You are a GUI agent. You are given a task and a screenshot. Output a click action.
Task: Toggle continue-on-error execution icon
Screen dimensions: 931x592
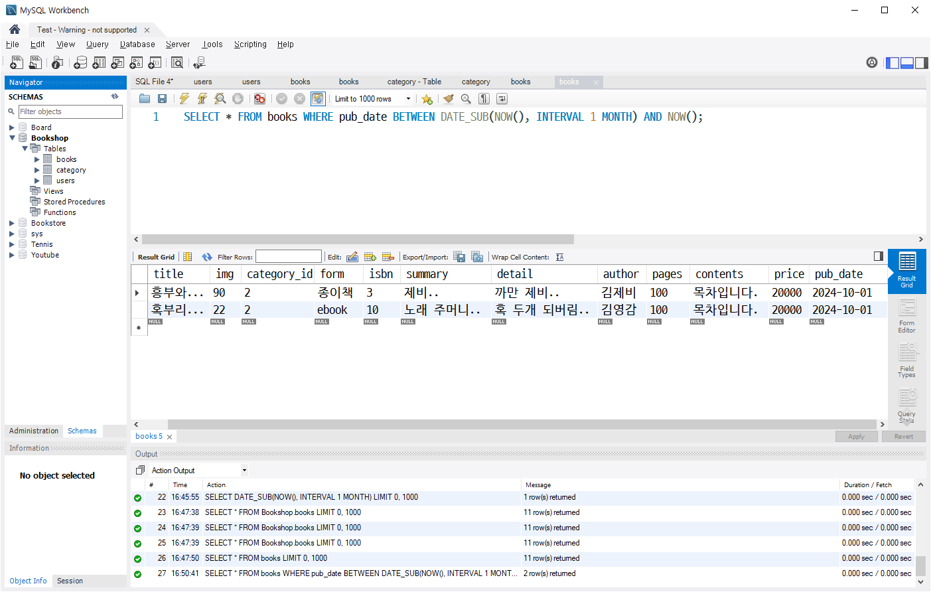point(260,99)
